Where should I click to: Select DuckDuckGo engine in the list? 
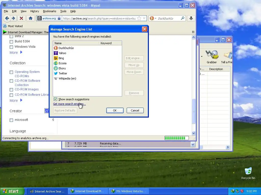pos(87,48)
